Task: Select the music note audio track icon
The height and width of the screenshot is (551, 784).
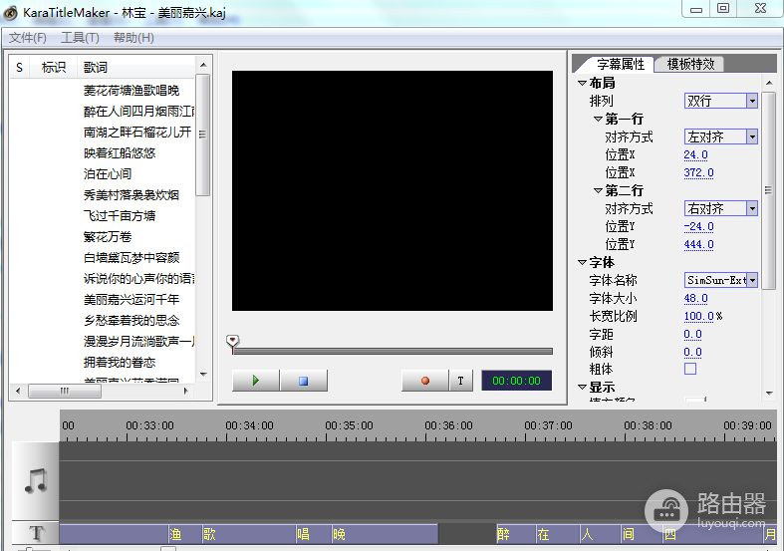Action: pos(35,481)
